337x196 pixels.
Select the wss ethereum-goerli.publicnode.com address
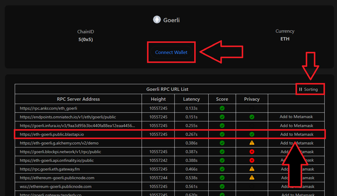pyautogui.click(x=56, y=186)
